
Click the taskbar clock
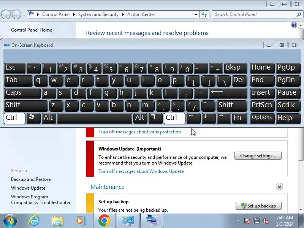coord(285,221)
